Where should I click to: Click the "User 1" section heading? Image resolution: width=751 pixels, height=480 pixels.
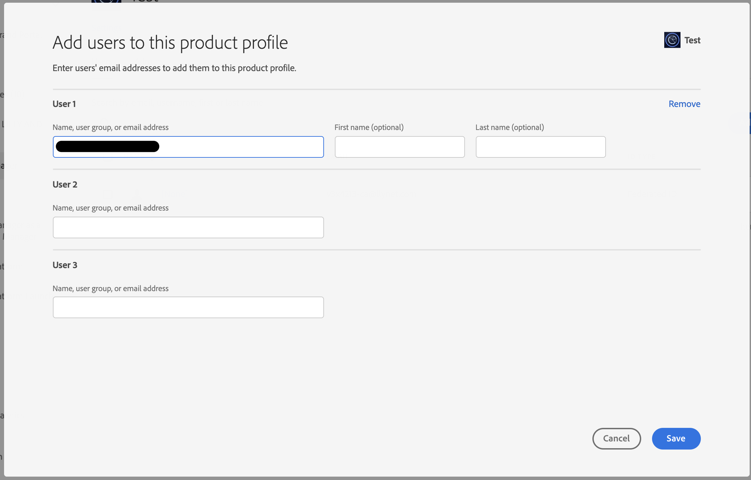pos(64,104)
